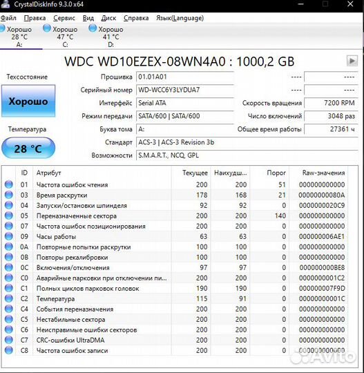Click status circle for Температура row
This screenshot has height=373, width=364.
(9, 298)
